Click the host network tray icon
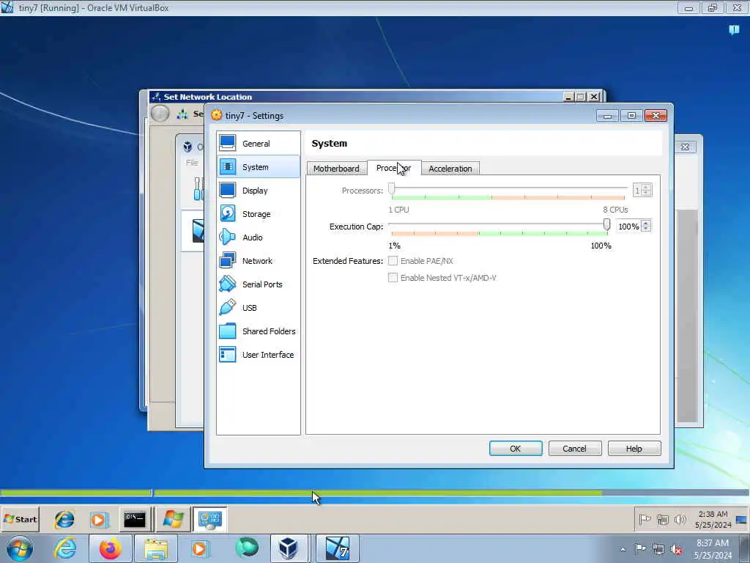Image resolution: width=750 pixels, height=563 pixels. tap(658, 550)
